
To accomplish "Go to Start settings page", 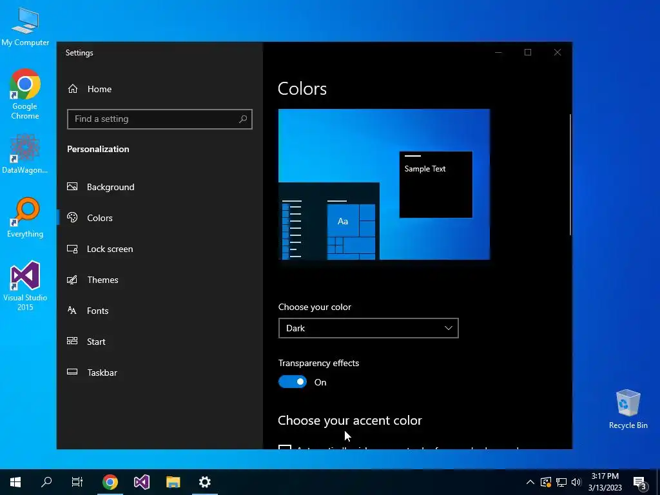I will tap(96, 342).
